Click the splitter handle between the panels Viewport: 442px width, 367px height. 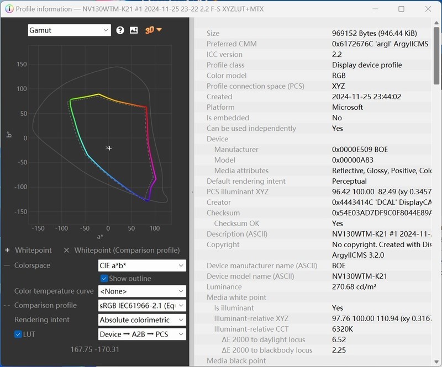click(192, 192)
